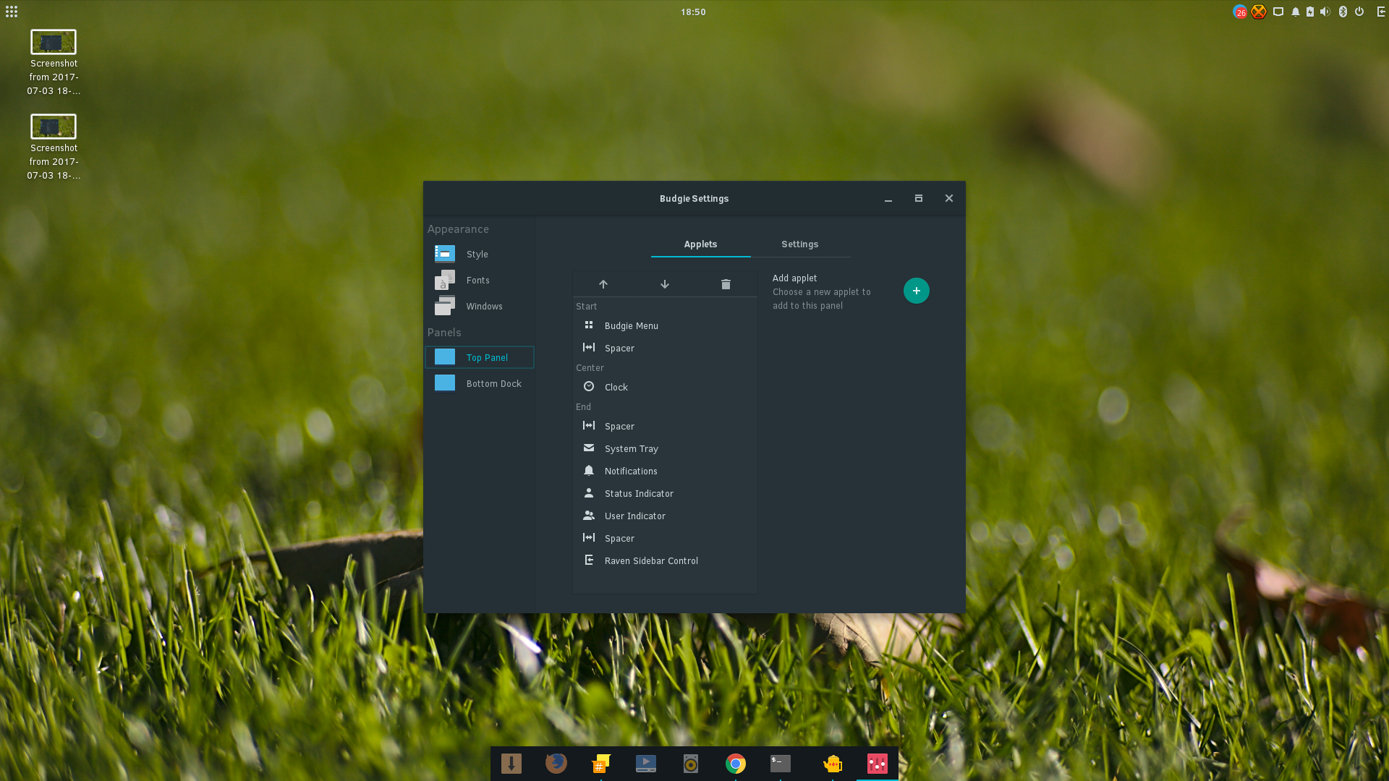Screen dimensions: 1389x781
Task: Switch to the Settings tab
Action: click(x=800, y=244)
